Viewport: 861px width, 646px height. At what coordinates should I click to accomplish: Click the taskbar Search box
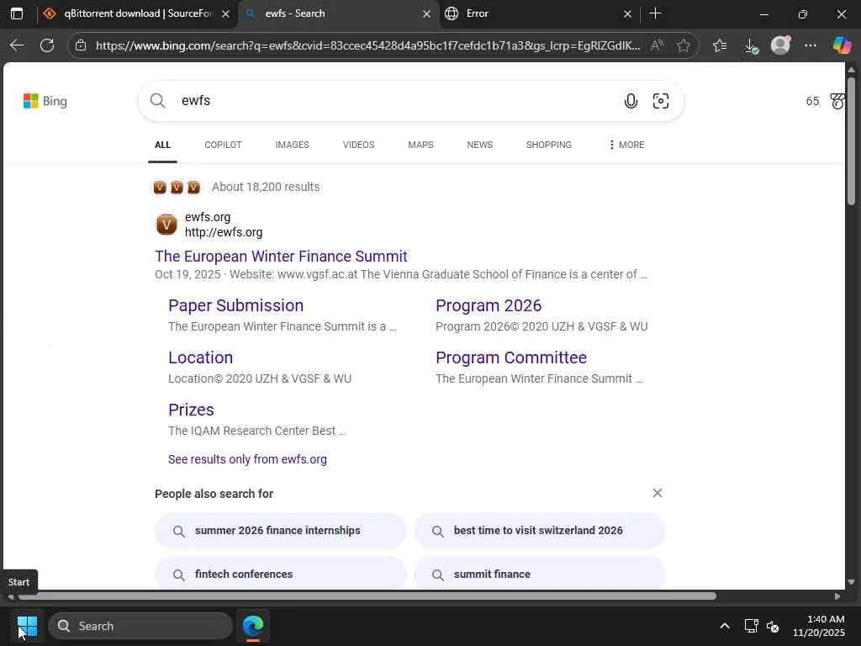pos(140,626)
